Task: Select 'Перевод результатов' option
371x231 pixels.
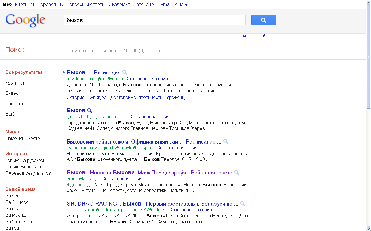Action: point(28,173)
